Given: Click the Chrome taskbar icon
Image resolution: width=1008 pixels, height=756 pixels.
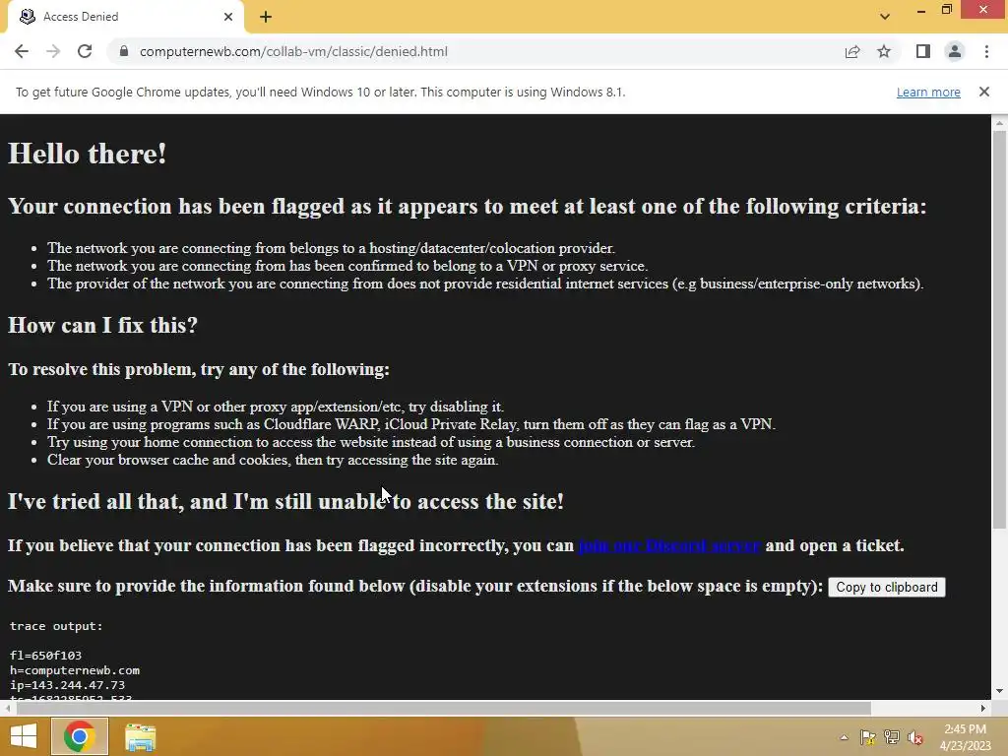Looking at the screenshot, I should (x=80, y=736).
